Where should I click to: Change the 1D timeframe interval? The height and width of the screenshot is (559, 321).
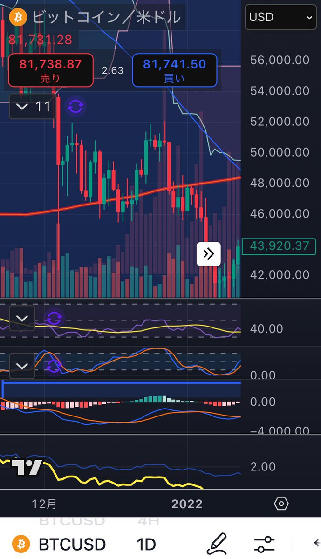146,544
